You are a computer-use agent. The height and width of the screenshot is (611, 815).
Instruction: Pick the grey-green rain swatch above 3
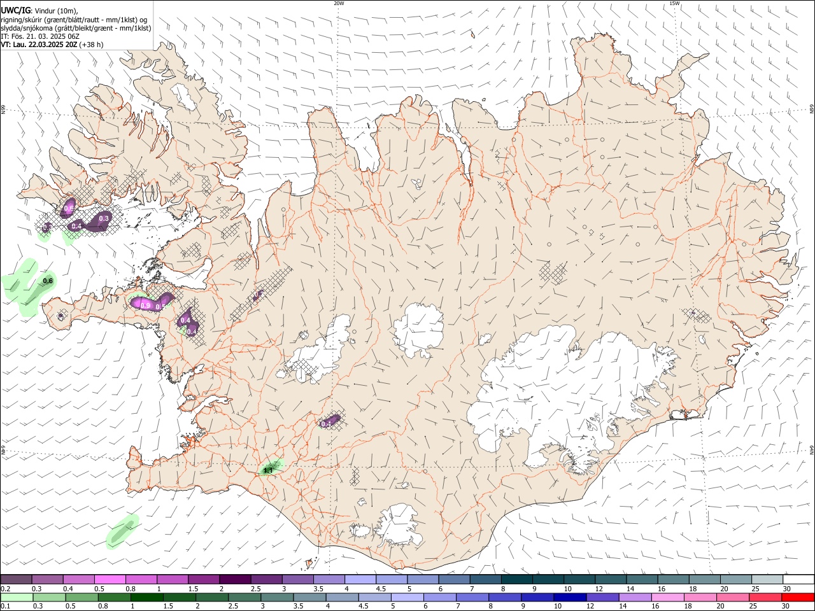pyautogui.click(x=276, y=597)
